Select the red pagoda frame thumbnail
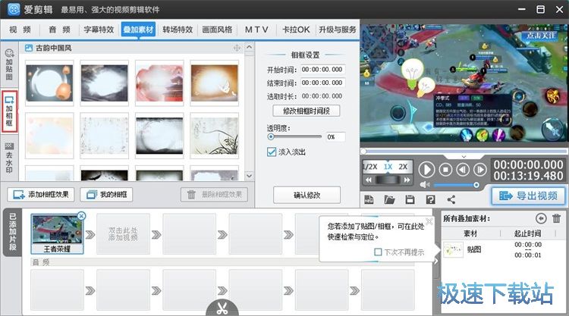Image resolution: width=569 pixels, height=316 pixels. pyautogui.click(x=159, y=83)
